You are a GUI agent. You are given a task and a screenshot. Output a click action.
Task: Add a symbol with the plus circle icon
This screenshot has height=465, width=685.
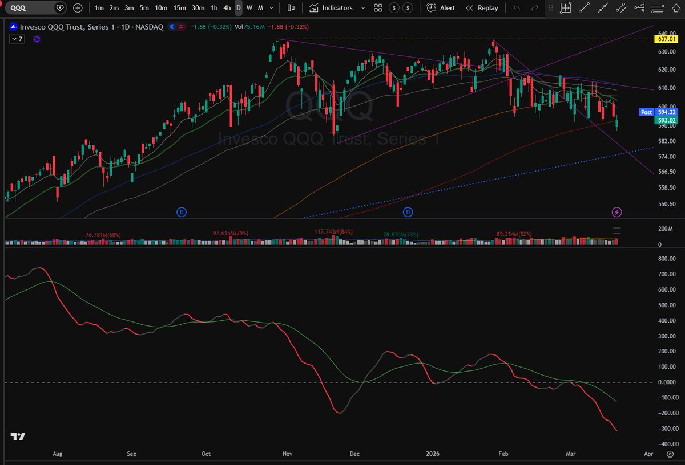click(x=78, y=8)
